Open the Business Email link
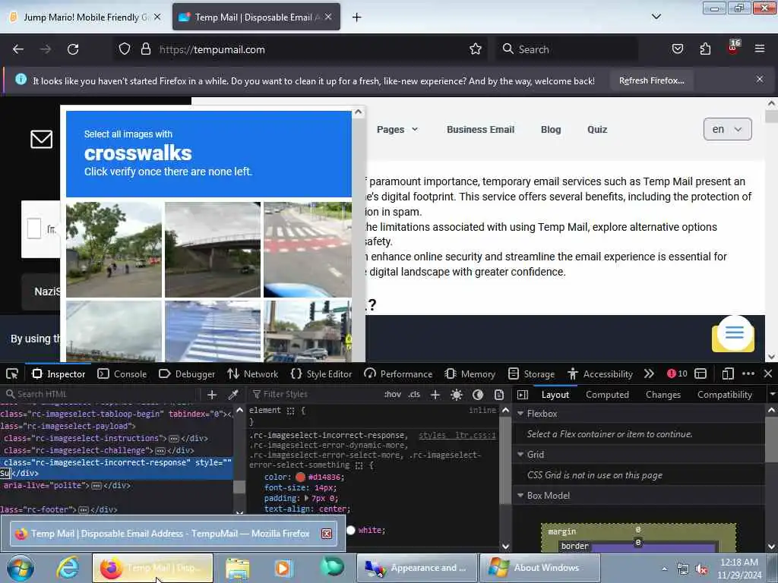778x583 pixels. click(480, 129)
